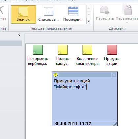Viewport: 138px width, 139px height.
Task: Click the sticky note blue title bar
Action: point(85,75)
